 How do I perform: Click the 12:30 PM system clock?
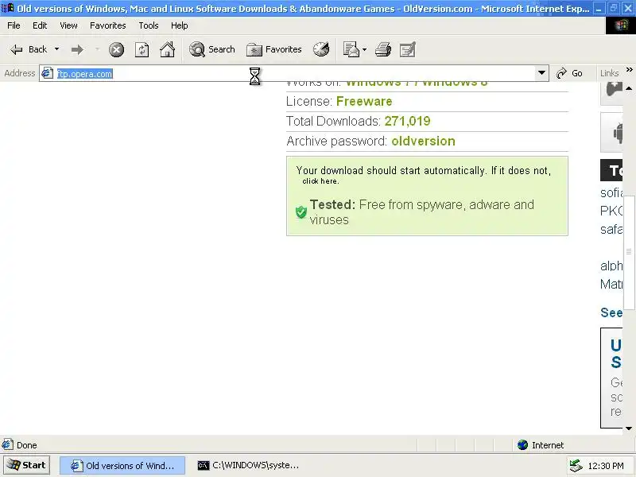click(606, 466)
